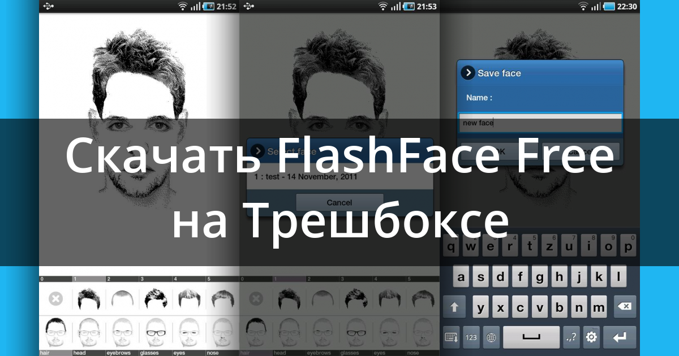The width and height of the screenshot is (679, 356).
Task: Tap the Wi-Fi icon in the 21:52 status bar
Action: coord(182,6)
